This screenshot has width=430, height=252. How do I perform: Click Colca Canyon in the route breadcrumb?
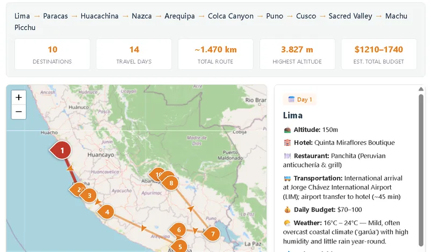[231, 16]
